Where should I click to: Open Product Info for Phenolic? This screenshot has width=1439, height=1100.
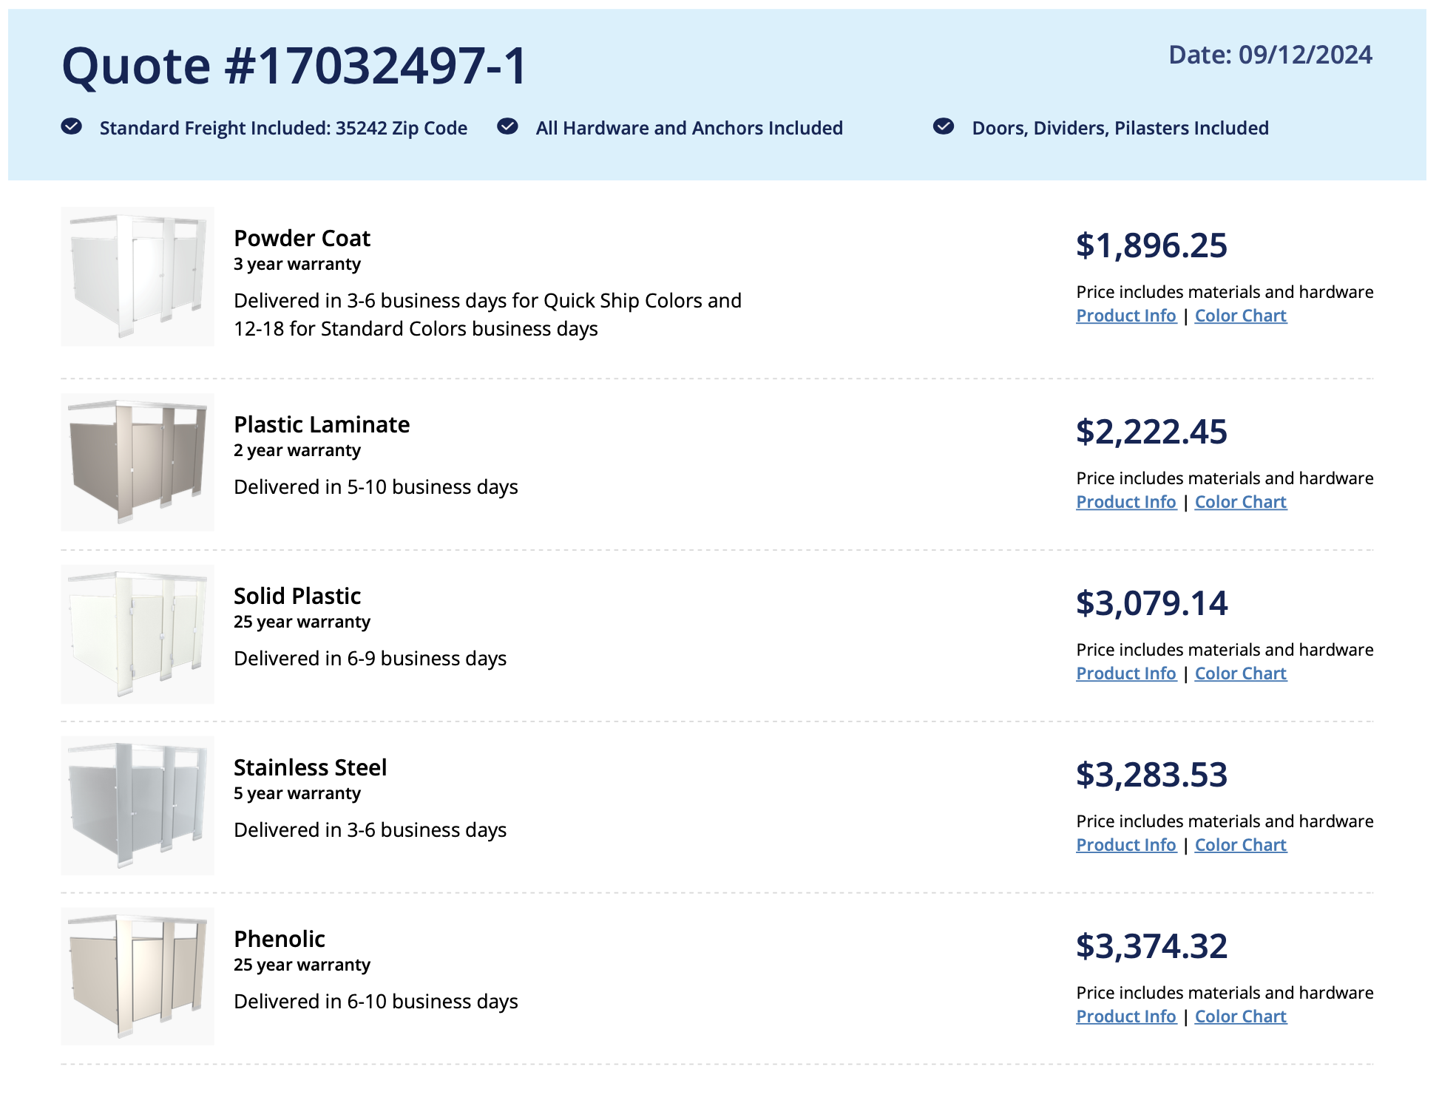[x=1125, y=1016]
